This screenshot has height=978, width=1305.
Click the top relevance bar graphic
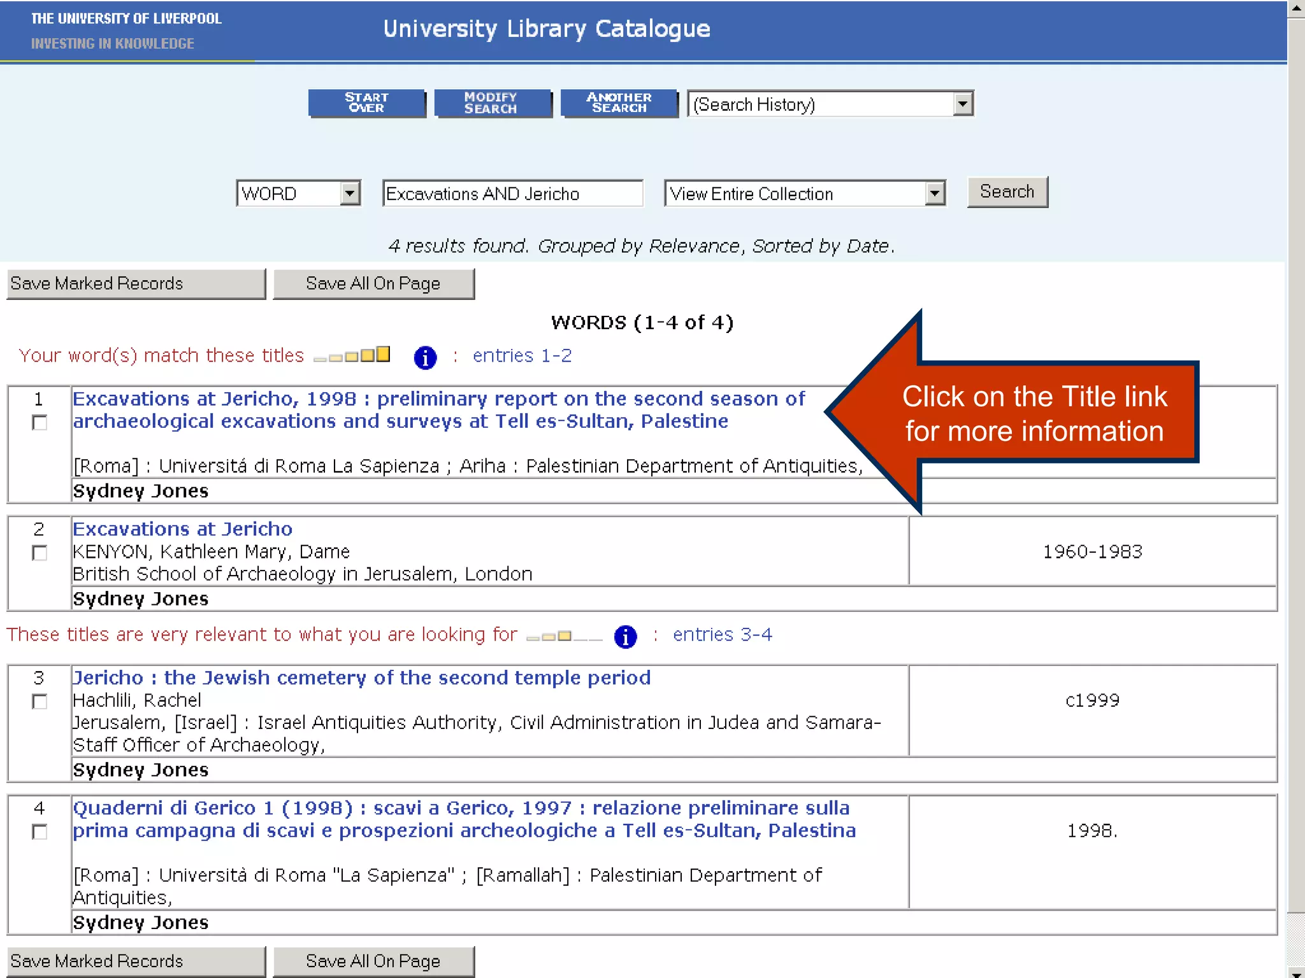coord(352,355)
